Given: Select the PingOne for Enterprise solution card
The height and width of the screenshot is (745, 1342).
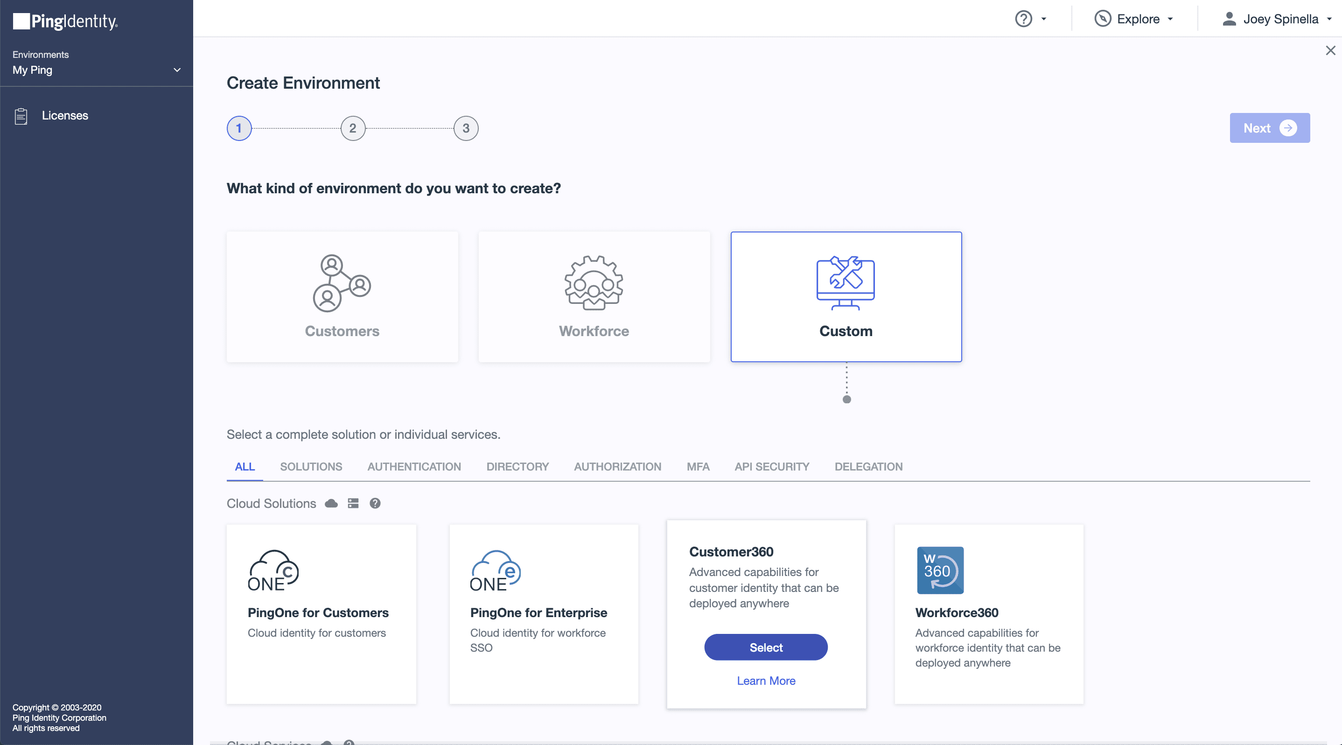Looking at the screenshot, I should pos(543,614).
